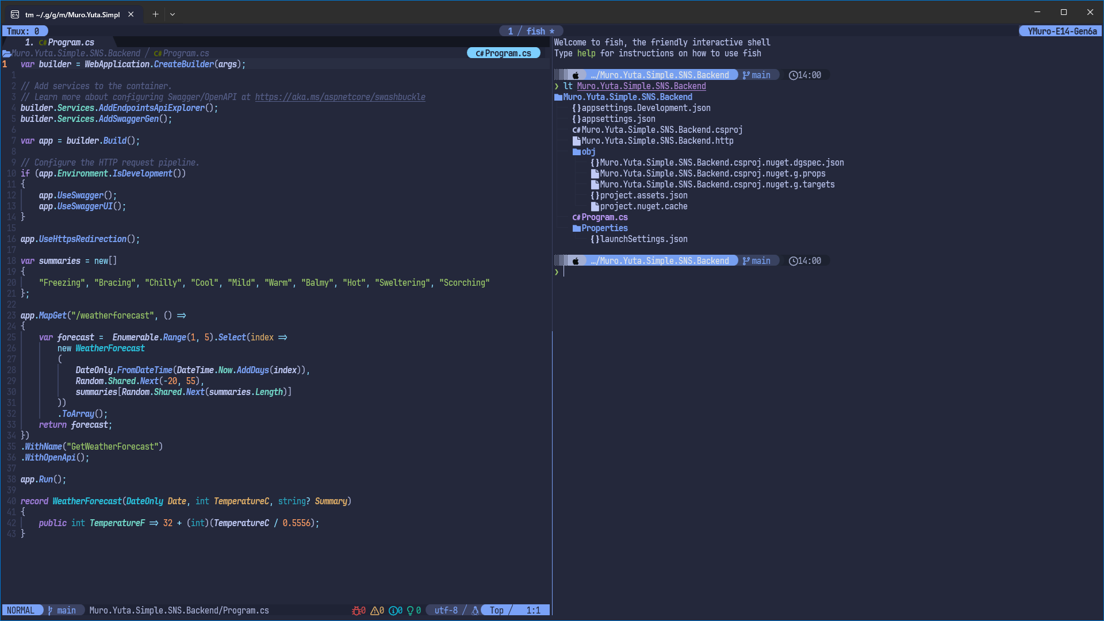Click the warning triangle diagnostics icon
Viewport: 1104px width, 621px height.
coord(375,610)
